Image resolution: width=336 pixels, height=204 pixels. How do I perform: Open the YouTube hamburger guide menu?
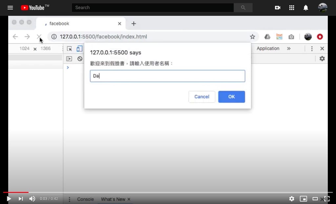[x=10, y=8]
